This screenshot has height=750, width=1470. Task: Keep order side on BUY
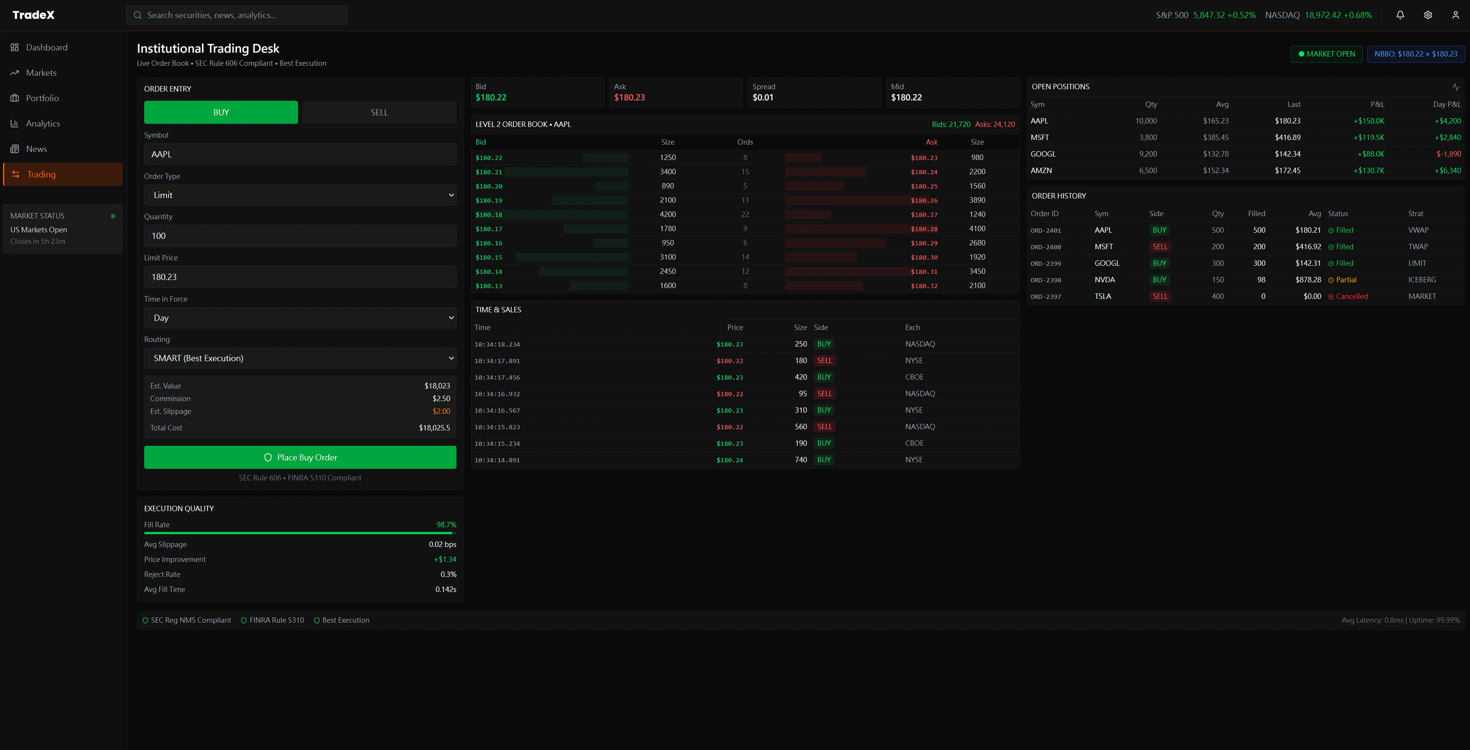coord(221,112)
